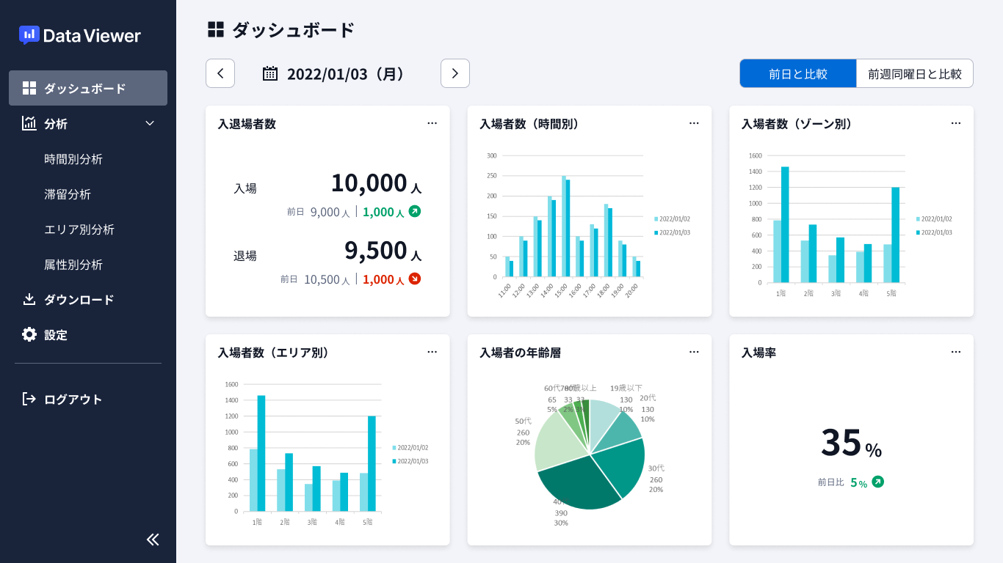
Task: Collapse the sidebar with the double-chevron icon
Action: pyautogui.click(x=153, y=539)
